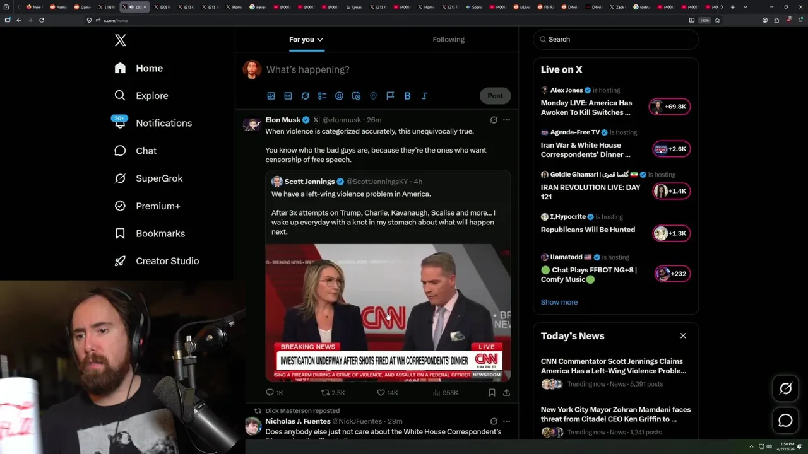Open Zohran Mamdani news story

(615, 421)
